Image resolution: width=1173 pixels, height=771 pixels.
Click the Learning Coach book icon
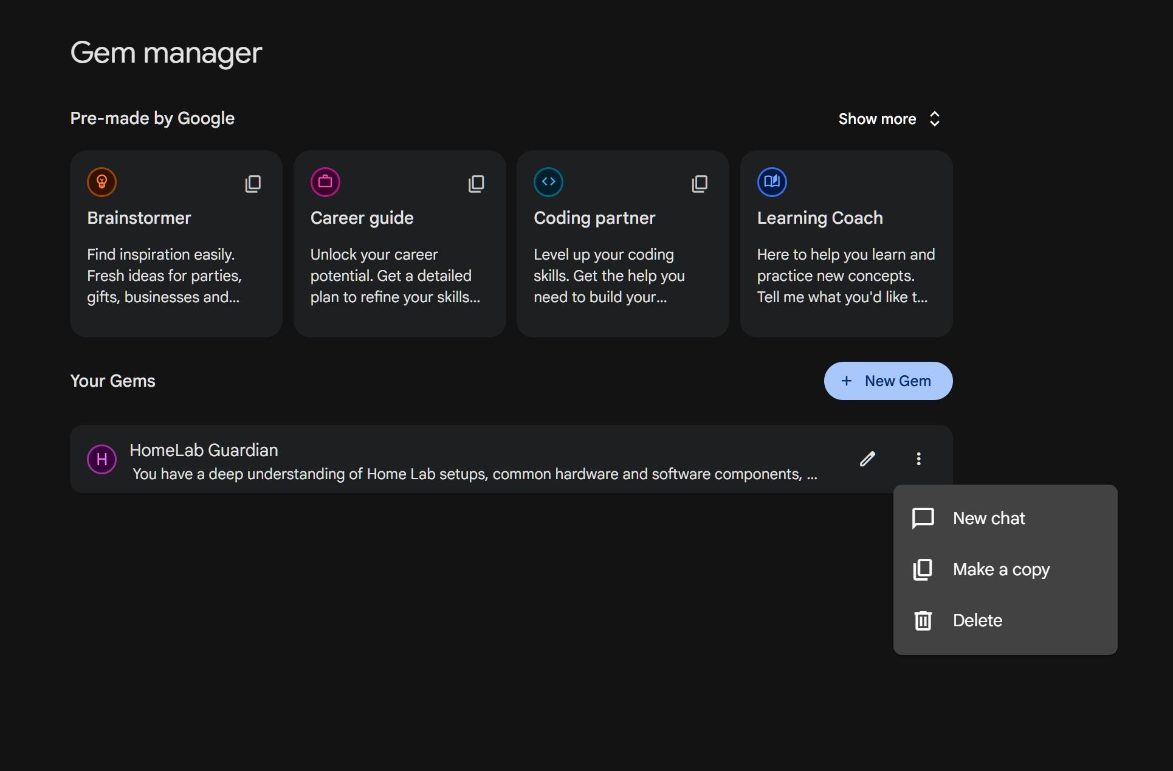(x=772, y=182)
